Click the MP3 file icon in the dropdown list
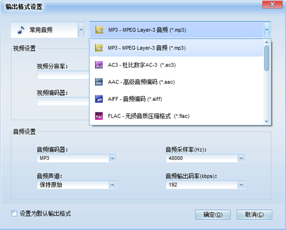Image resolution: width=286 pixels, height=230 pixels. click(99, 48)
